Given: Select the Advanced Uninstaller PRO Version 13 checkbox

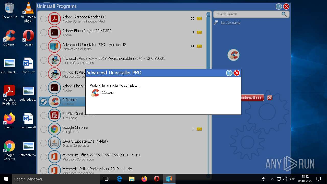Looking at the screenshot, I should tap(44, 46).
